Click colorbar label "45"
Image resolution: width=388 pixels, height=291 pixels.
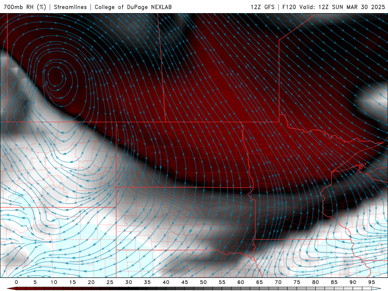click(185, 282)
